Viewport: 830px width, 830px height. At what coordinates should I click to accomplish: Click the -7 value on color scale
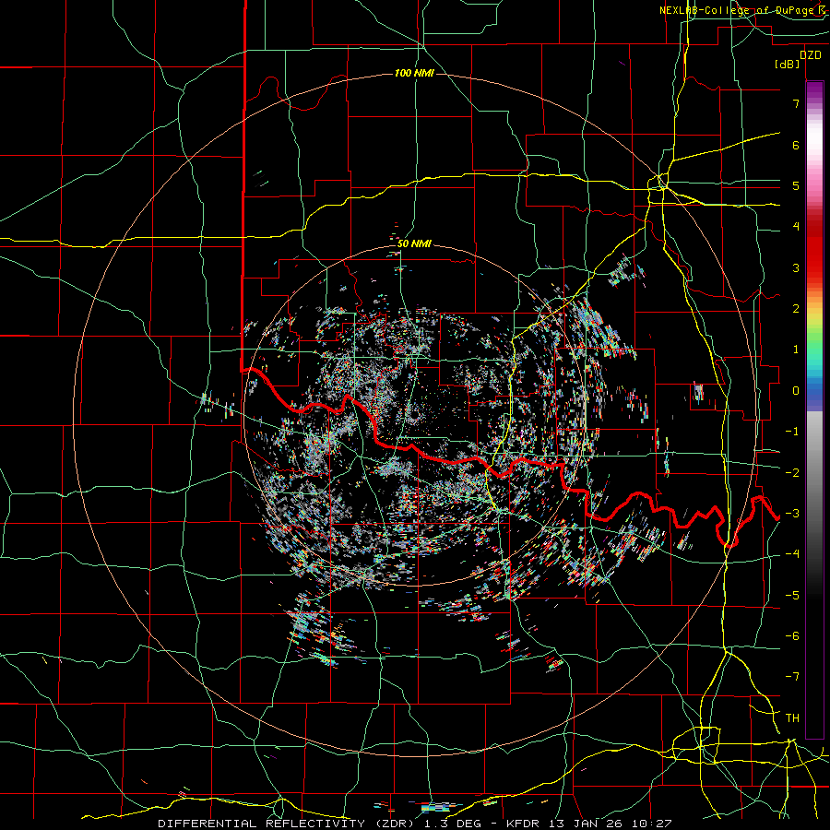click(792, 677)
